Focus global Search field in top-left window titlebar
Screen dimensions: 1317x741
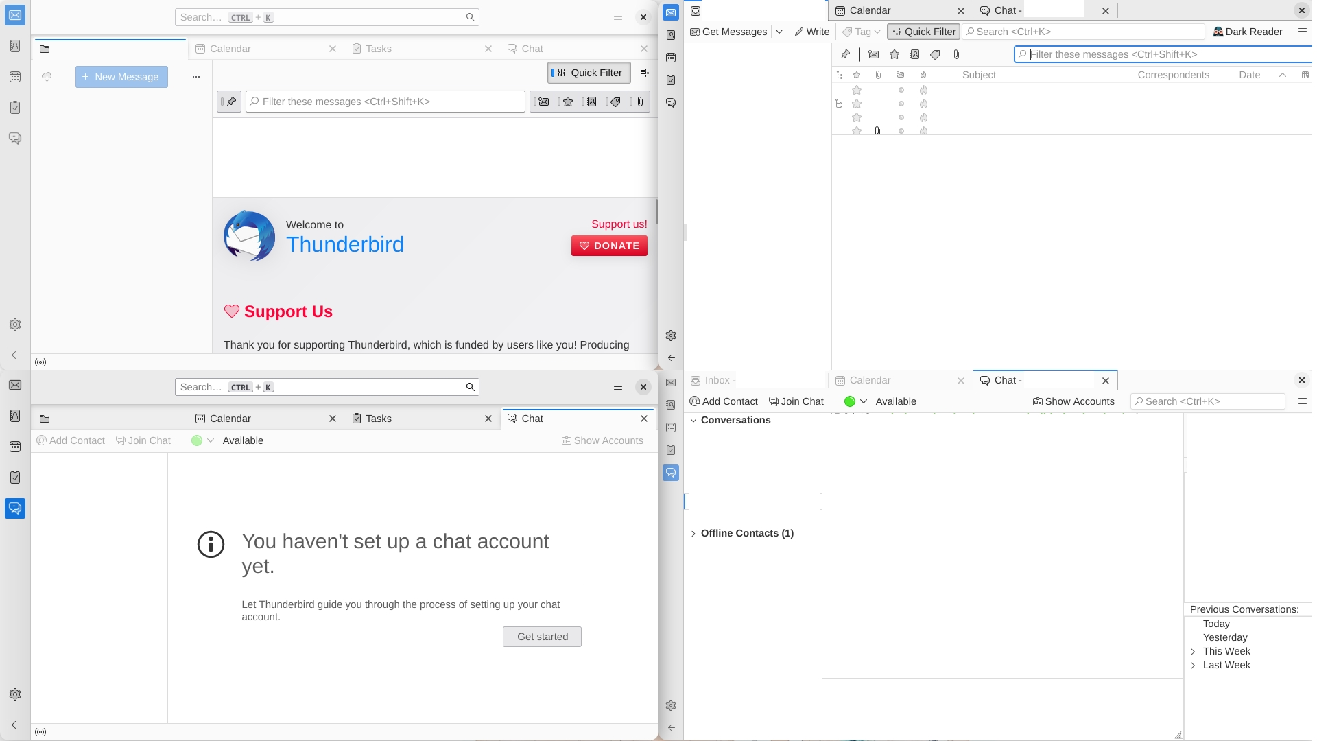coord(327,17)
